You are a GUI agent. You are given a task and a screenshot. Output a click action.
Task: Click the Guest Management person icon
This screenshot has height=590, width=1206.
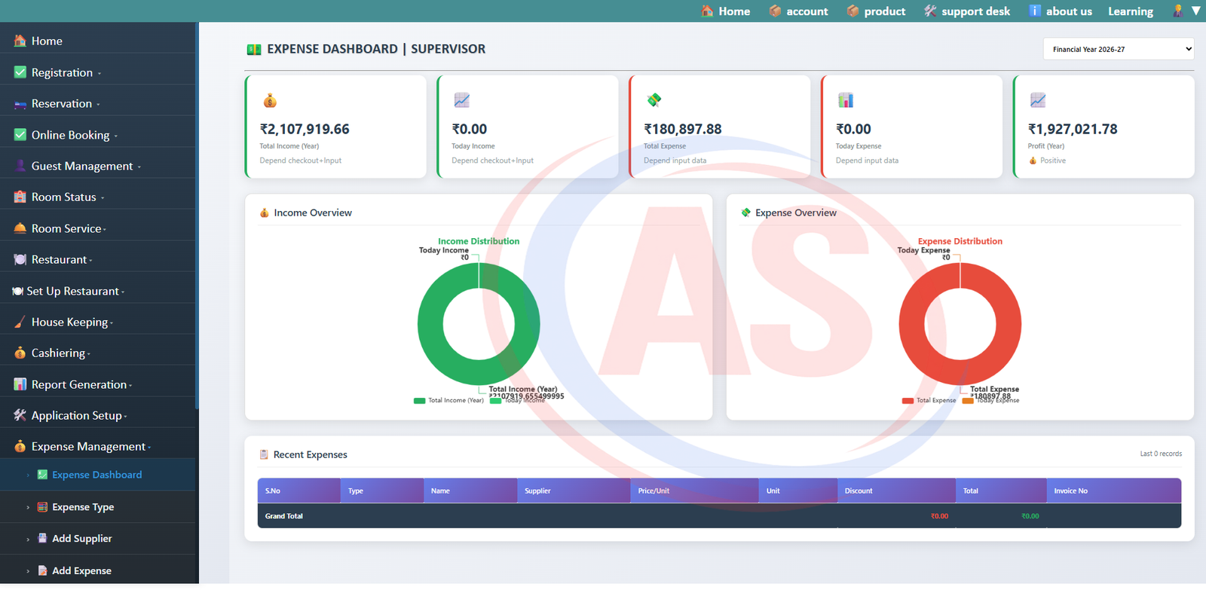click(x=20, y=166)
